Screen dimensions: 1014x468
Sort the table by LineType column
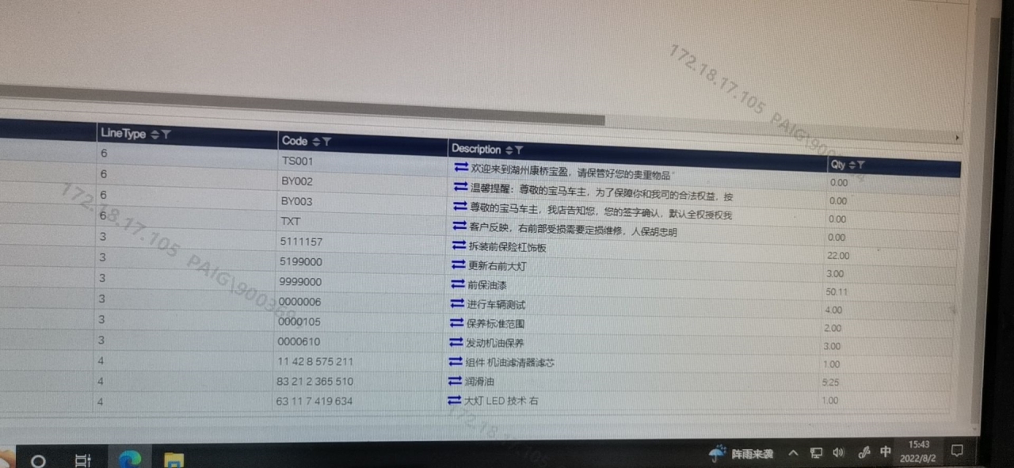(x=154, y=135)
